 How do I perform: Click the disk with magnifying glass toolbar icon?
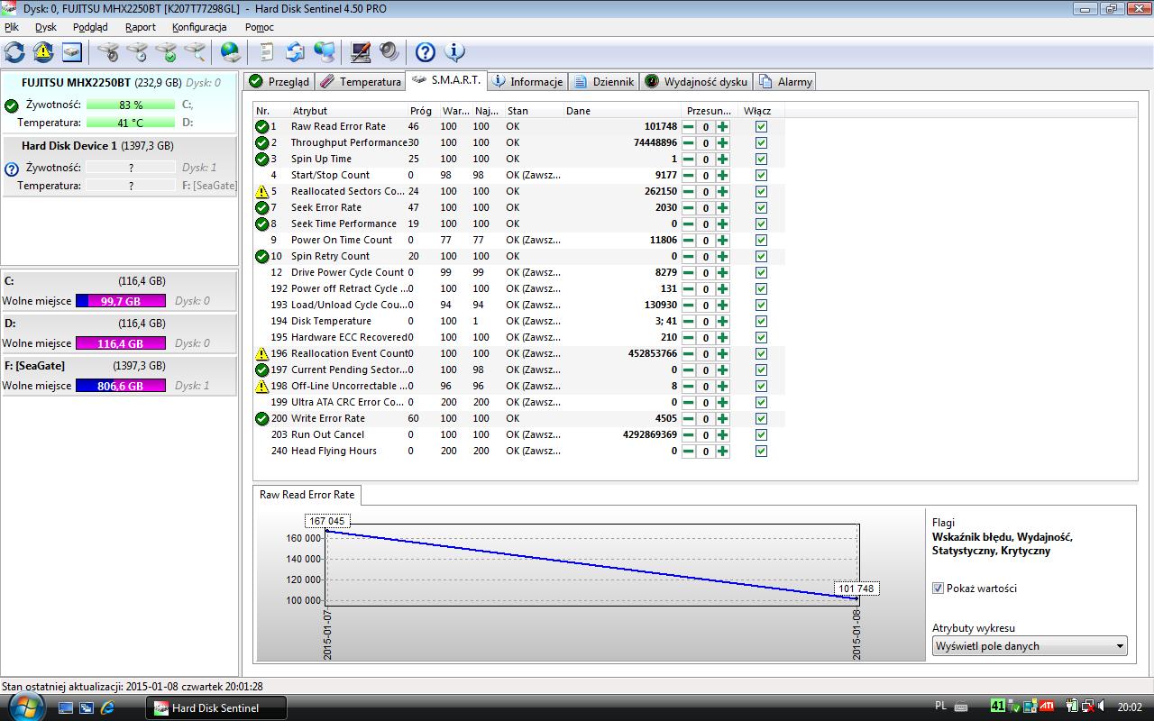coord(195,52)
